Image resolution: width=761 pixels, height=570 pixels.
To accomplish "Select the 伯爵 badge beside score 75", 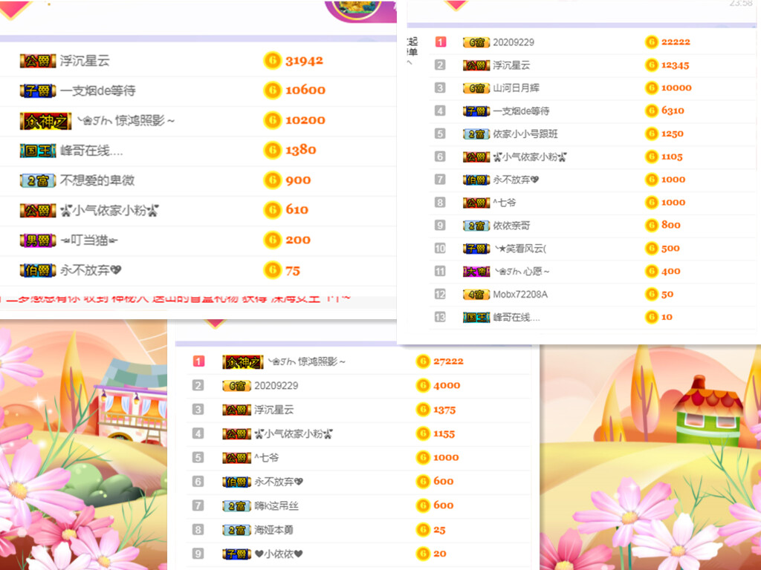I will click(x=38, y=270).
